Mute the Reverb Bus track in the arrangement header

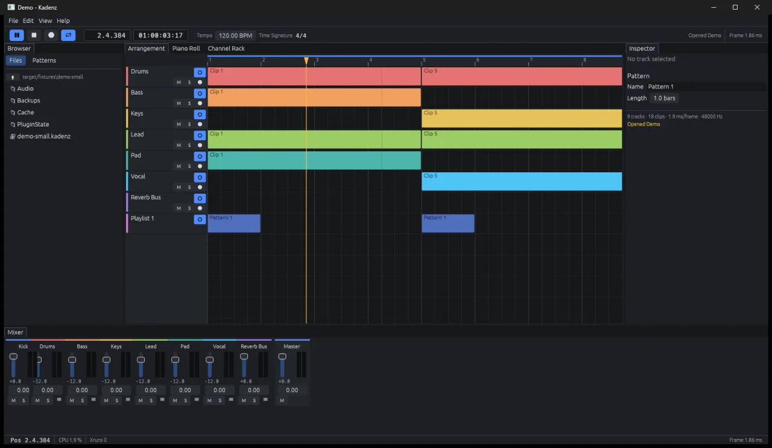(179, 208)
